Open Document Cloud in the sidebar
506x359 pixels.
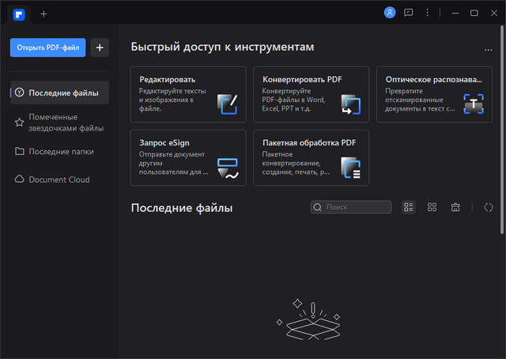(59, 179)
